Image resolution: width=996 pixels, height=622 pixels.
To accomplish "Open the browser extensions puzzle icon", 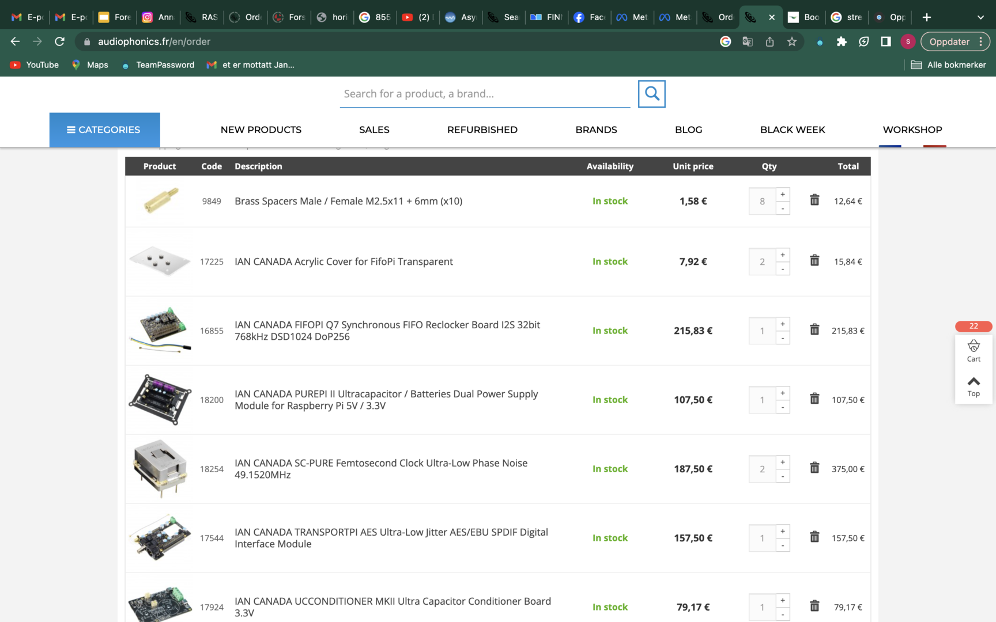I will pos(842,41).
